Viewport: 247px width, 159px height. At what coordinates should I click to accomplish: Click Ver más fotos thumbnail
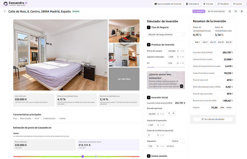coord(124,79)
